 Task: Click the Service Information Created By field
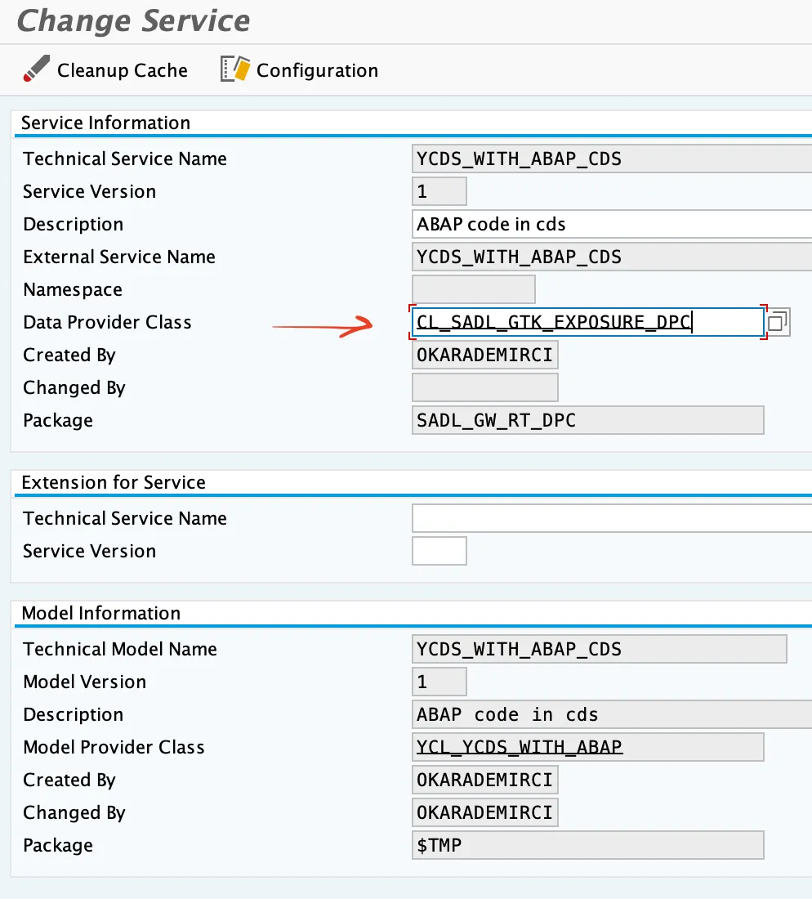(485, 355)
